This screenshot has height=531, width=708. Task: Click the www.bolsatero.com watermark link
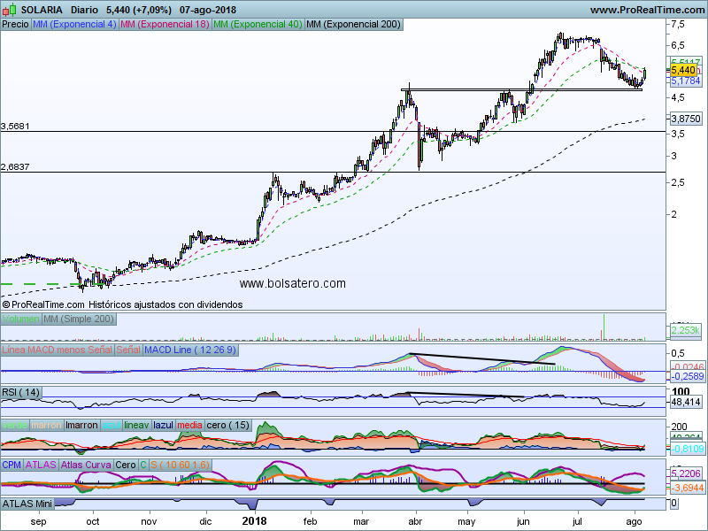(x=292, y=283)
